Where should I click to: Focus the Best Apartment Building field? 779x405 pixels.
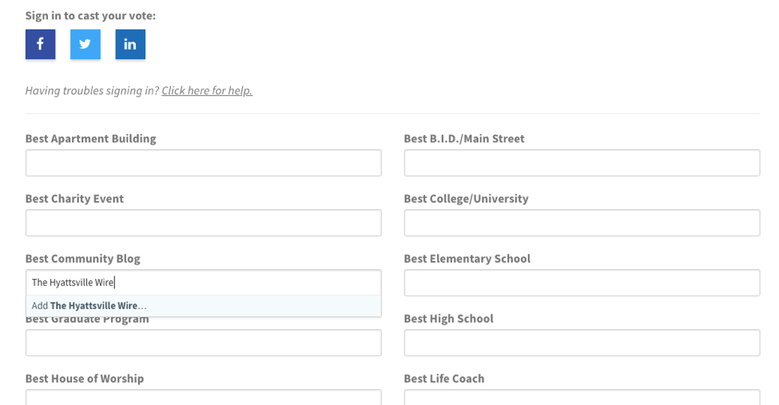(x=204, y=163)
